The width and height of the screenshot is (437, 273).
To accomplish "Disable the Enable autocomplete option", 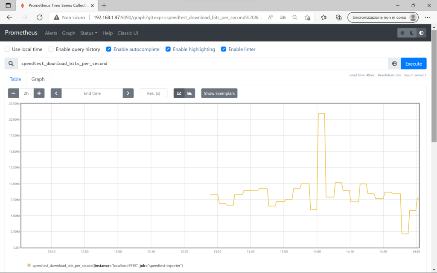I will pos(110,49).
